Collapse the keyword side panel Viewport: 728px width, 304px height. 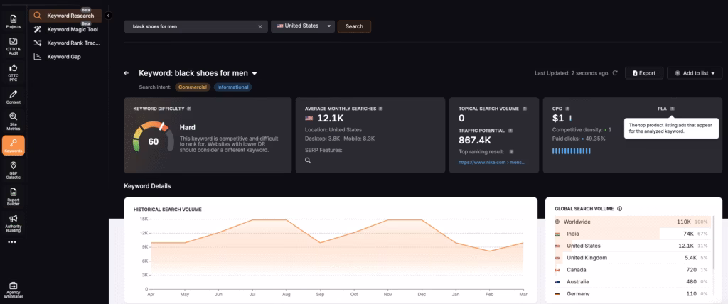(107, 15)
